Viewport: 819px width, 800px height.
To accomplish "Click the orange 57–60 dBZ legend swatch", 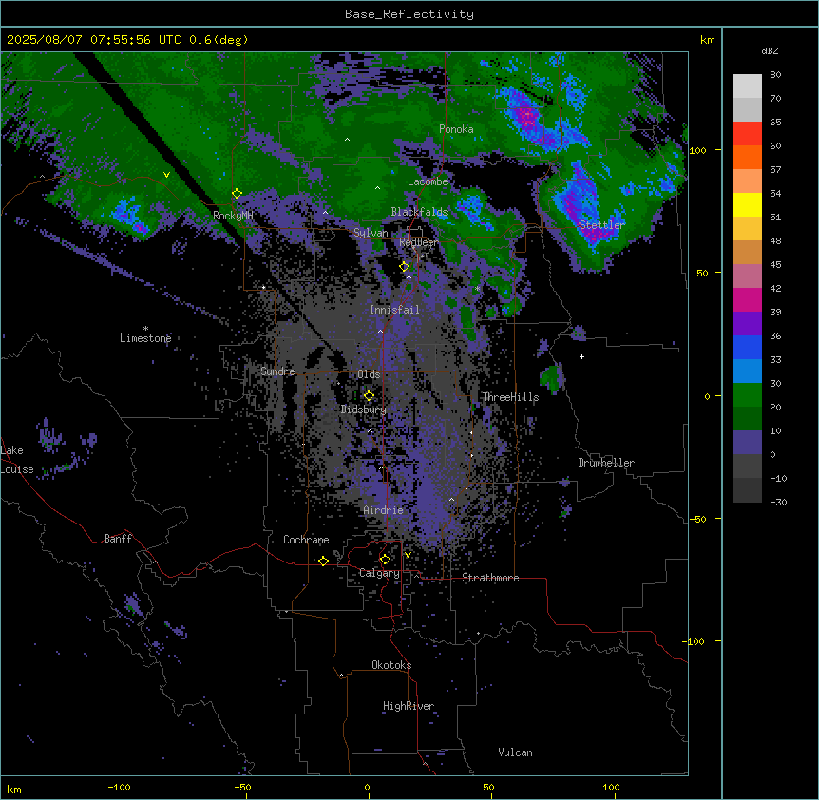I will click(747, 157).
